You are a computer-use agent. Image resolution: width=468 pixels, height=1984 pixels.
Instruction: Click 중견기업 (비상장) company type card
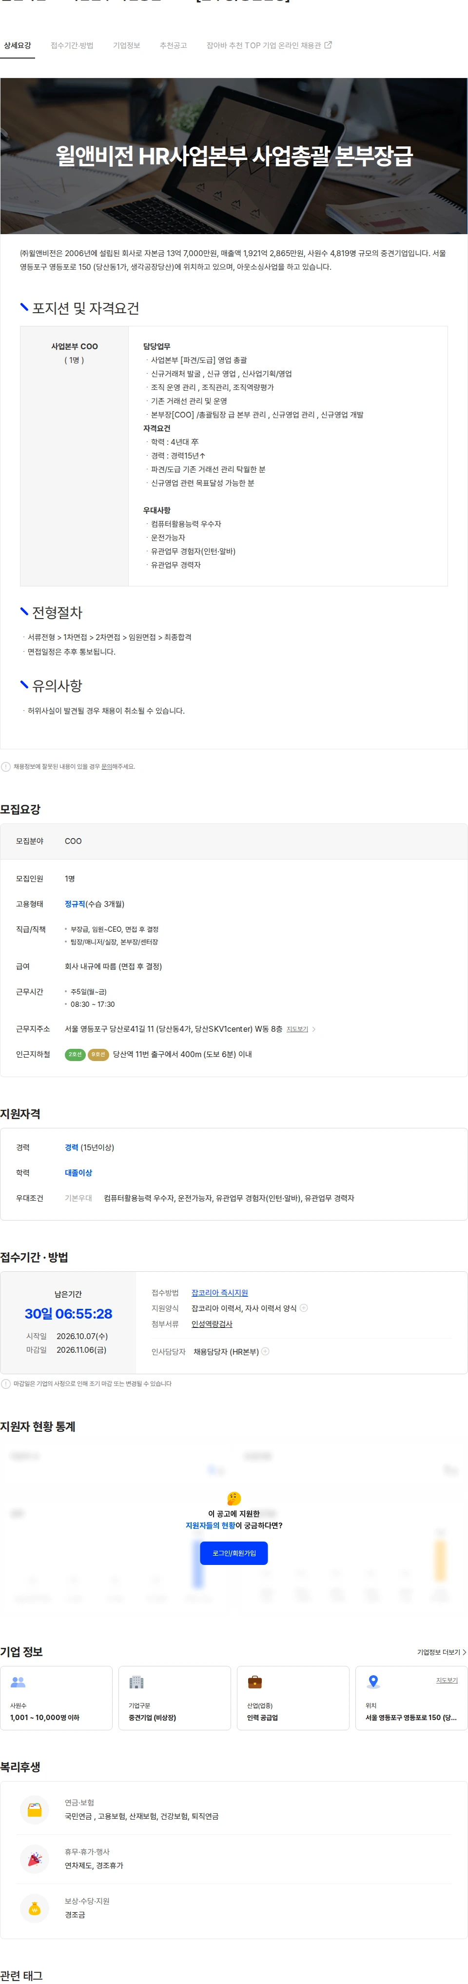[175, 1698]
